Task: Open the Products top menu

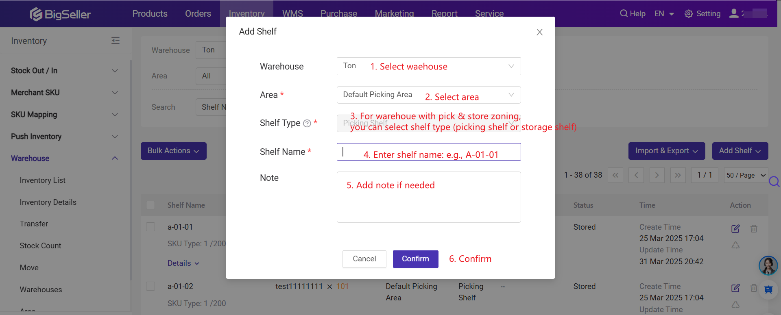Action: (150, 14)
